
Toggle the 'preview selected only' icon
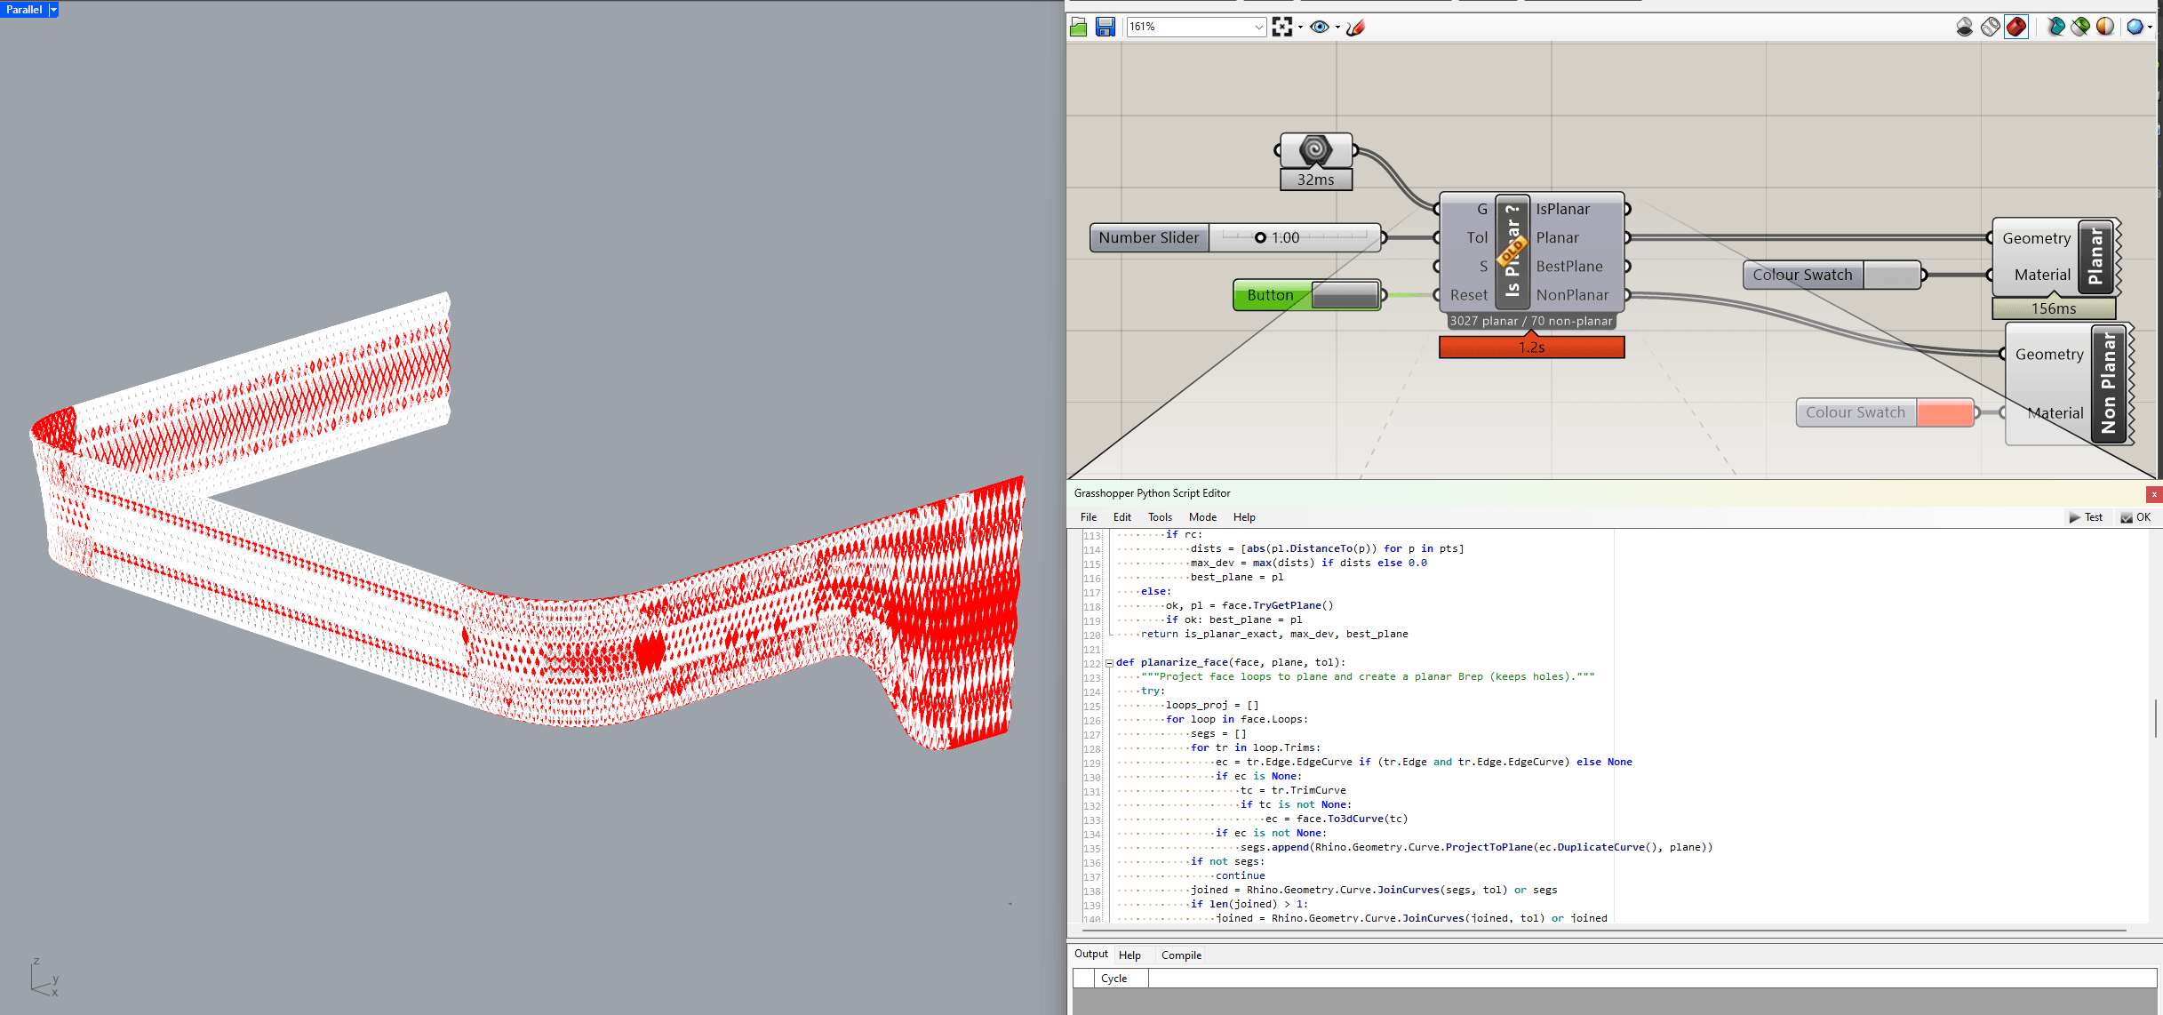[x=2055, y=27]
